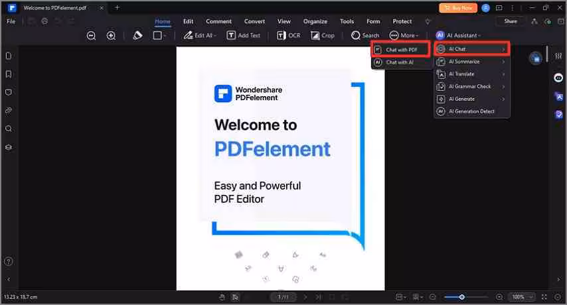Switch to the Edit tab
The width and height of the screenshot is (567, 305).
point(188,21)
